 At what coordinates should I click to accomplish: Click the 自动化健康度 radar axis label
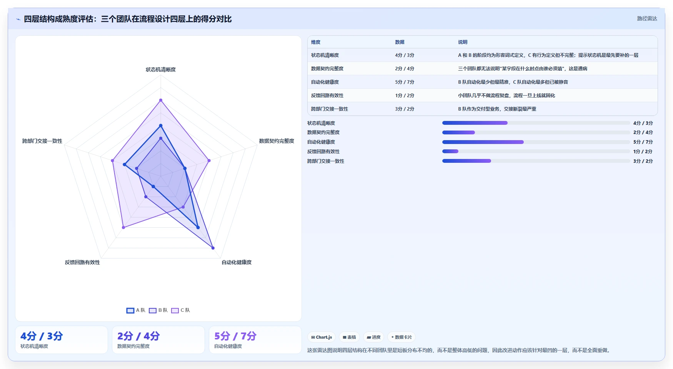point(237,262)
